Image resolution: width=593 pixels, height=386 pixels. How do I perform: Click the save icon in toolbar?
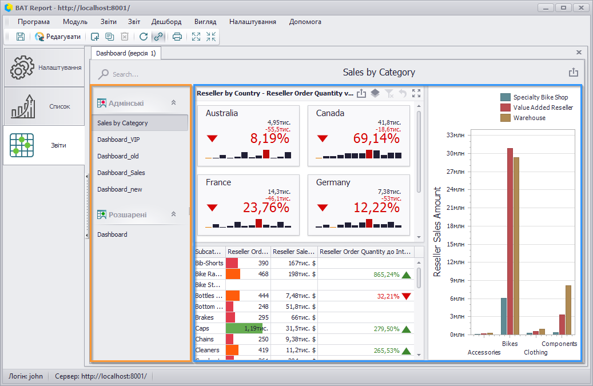tap(21, 37)
